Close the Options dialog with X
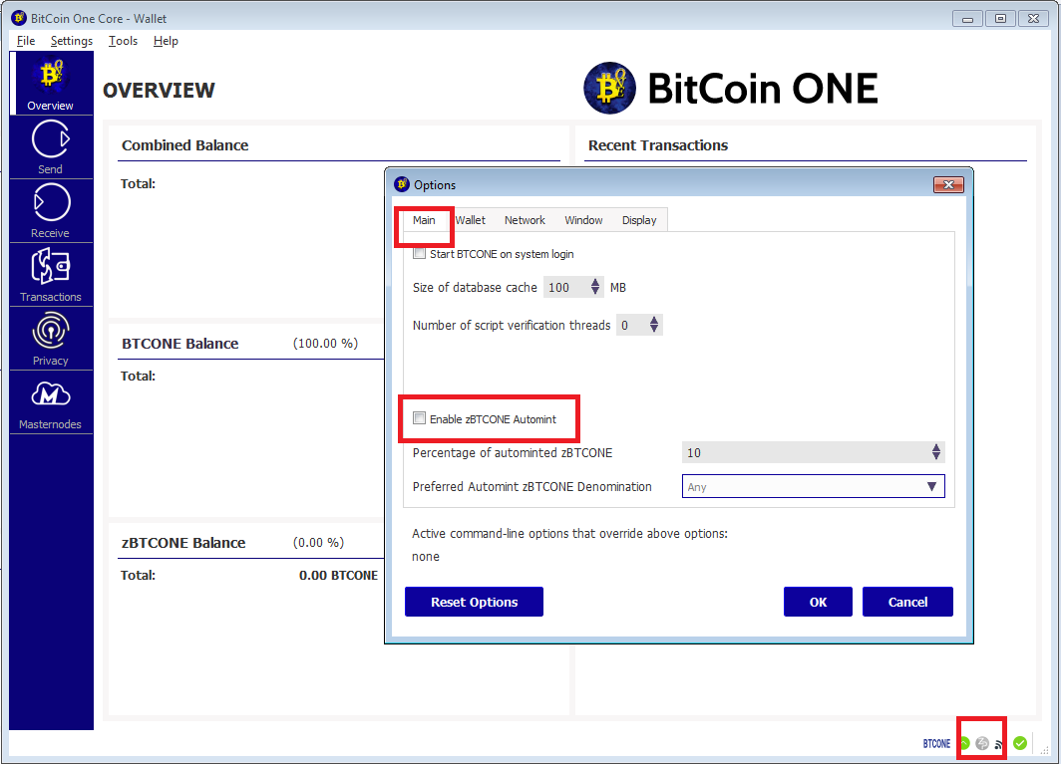1061x764 pixels. (948, 184)
